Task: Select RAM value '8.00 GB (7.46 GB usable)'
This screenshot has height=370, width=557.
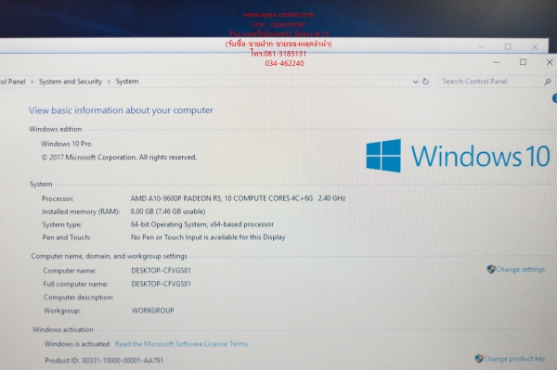Action: tap(168, 211)
